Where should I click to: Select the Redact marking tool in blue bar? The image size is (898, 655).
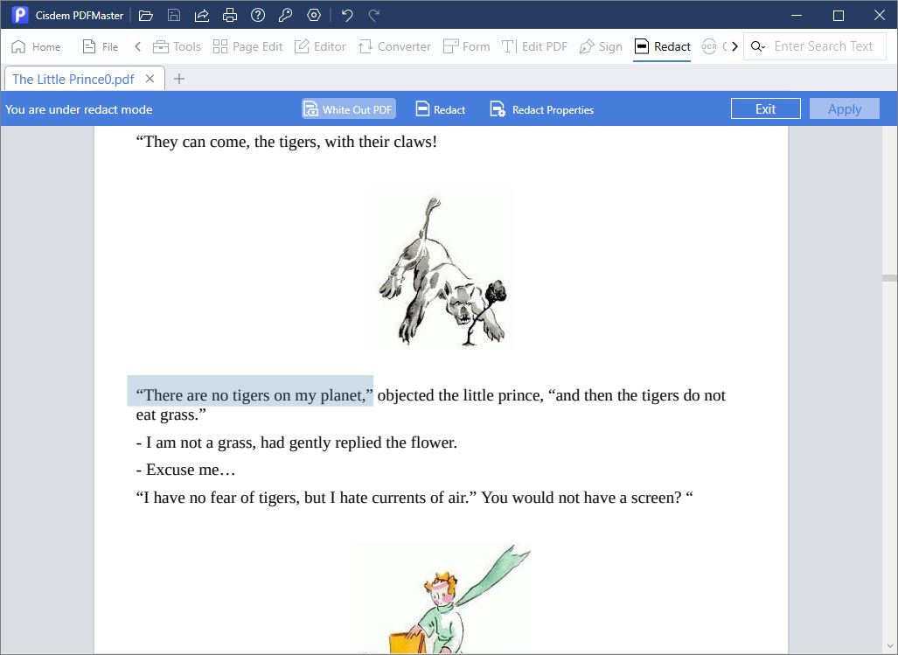(x=440, y=109)
